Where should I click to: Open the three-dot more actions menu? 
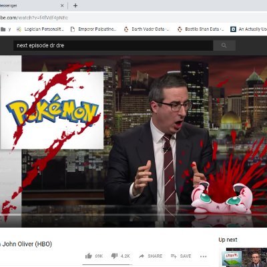pos(203,256)
